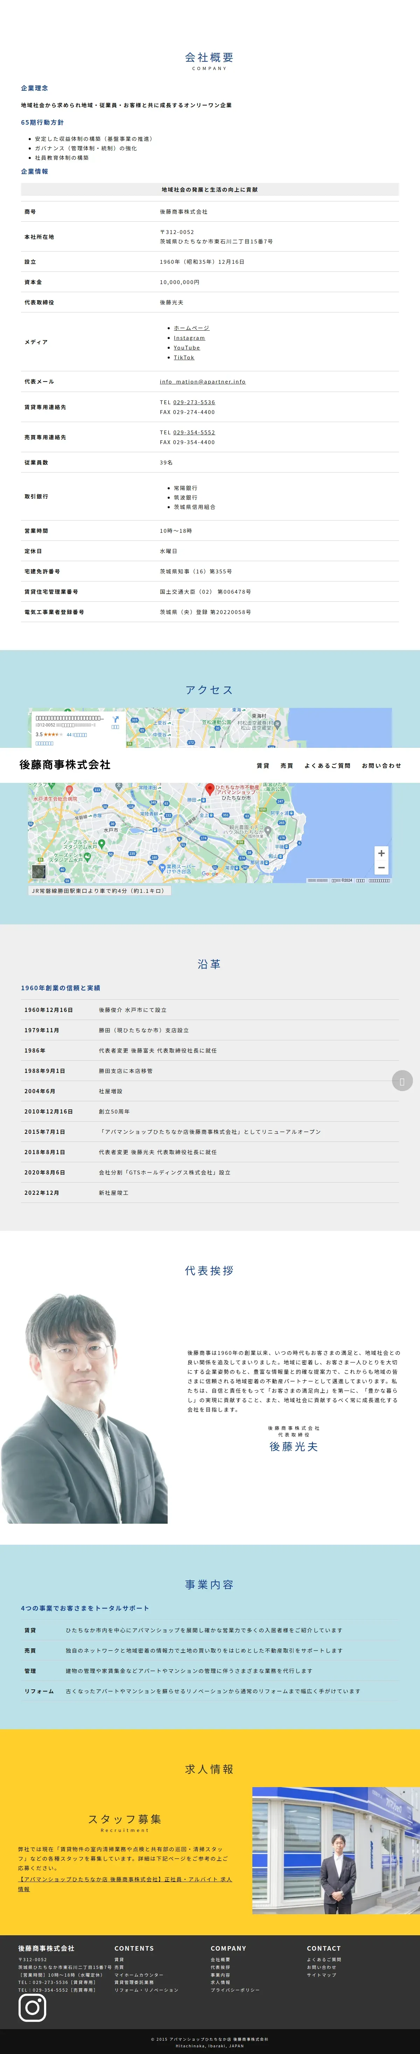Open マイホームカウンター footer link
Image resolution: width=420 pixels, height=2054 pixels.
(139, 1975)
